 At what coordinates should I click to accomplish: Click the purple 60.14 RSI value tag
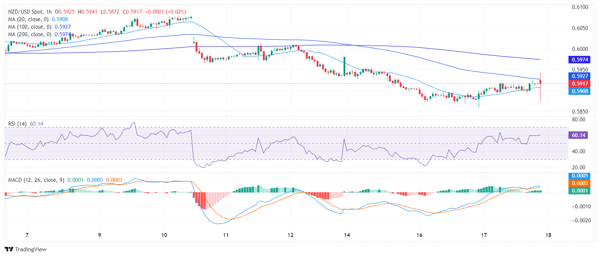578,135
